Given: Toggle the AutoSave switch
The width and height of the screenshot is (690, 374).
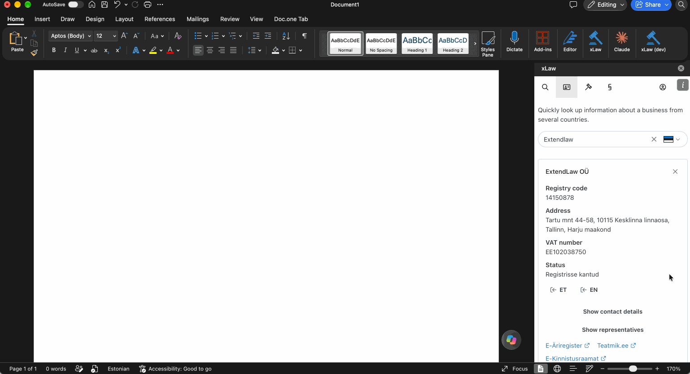Looking at the screenshot, I should click(x=75, y=4).
